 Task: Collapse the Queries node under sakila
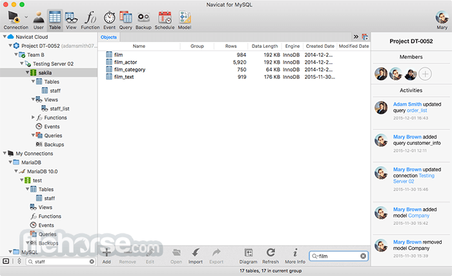coord(33,135)
